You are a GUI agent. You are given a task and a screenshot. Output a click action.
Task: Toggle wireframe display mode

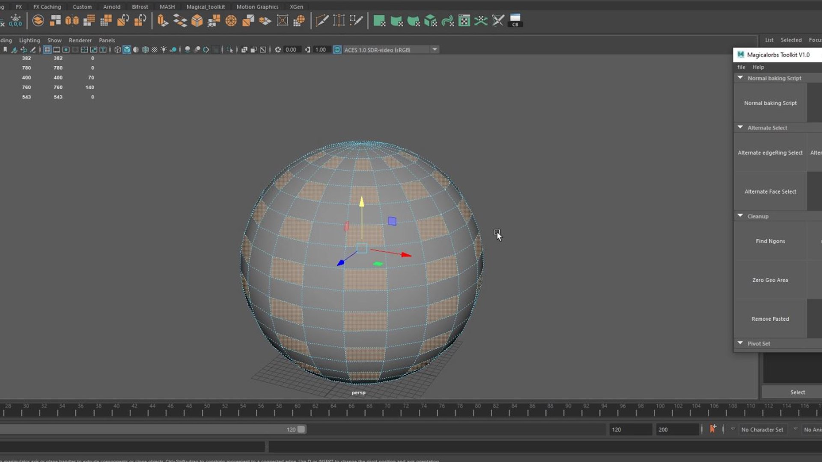click(x=117, y=50)
